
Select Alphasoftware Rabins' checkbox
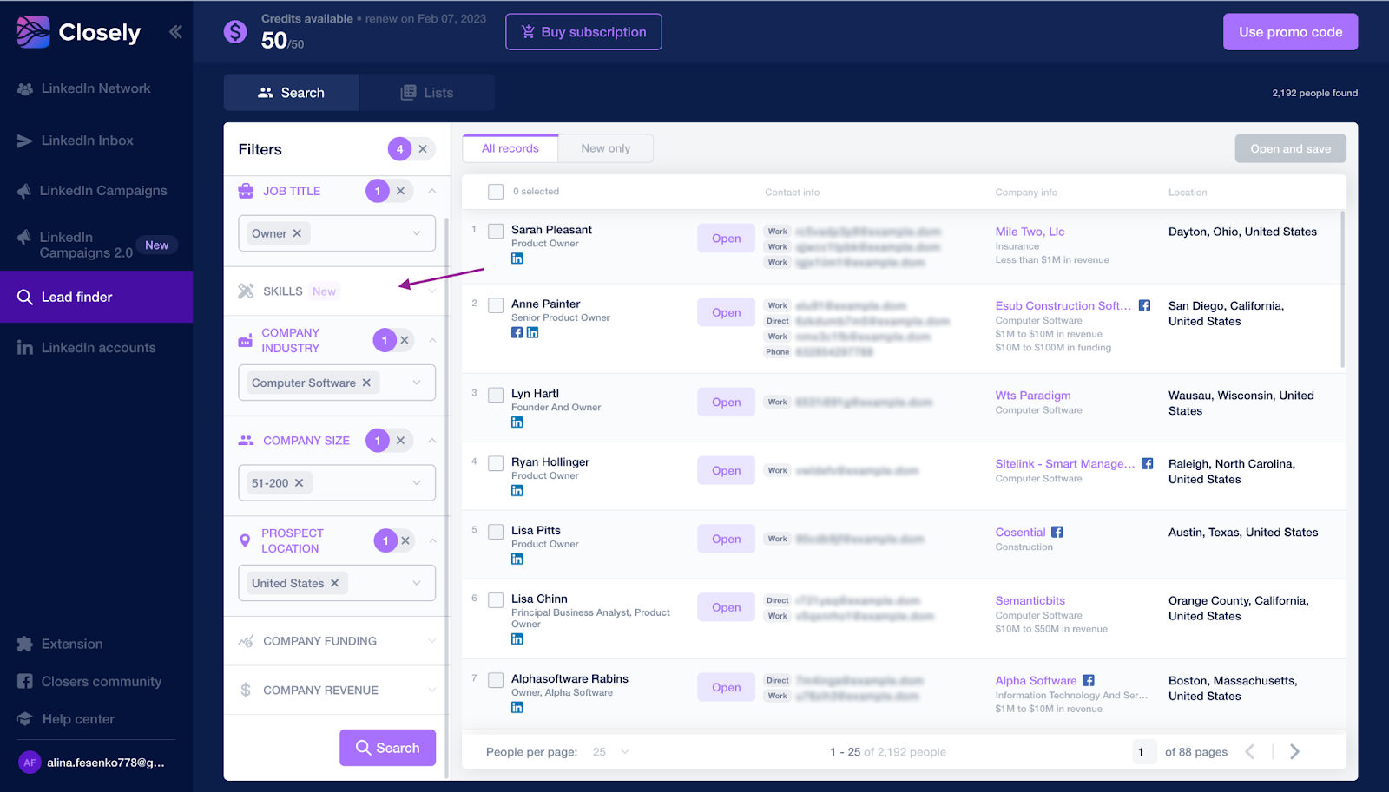tap(496, 680)
